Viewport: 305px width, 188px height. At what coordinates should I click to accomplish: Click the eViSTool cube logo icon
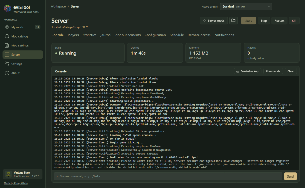7,8
